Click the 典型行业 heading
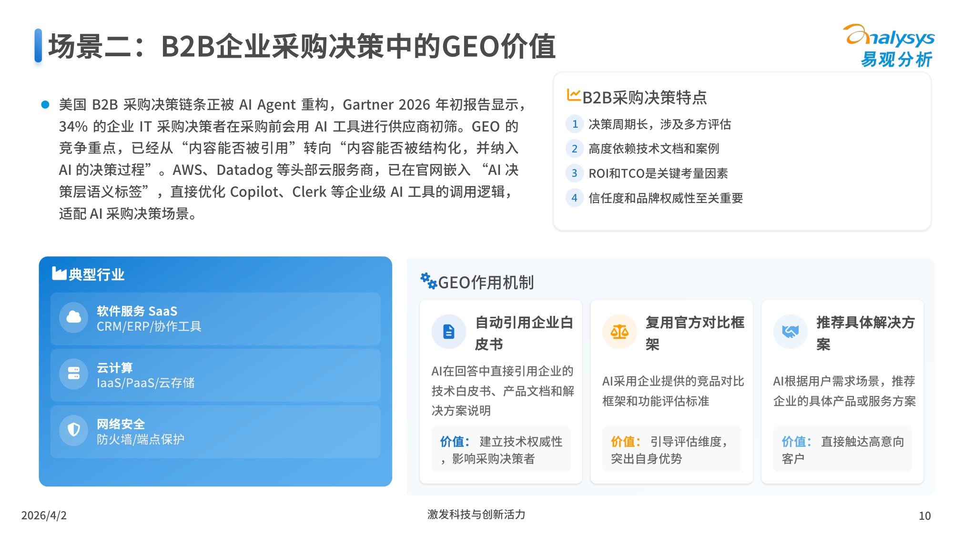The height and width of the screenshot is (536, 953). click(x=96, y=274)
